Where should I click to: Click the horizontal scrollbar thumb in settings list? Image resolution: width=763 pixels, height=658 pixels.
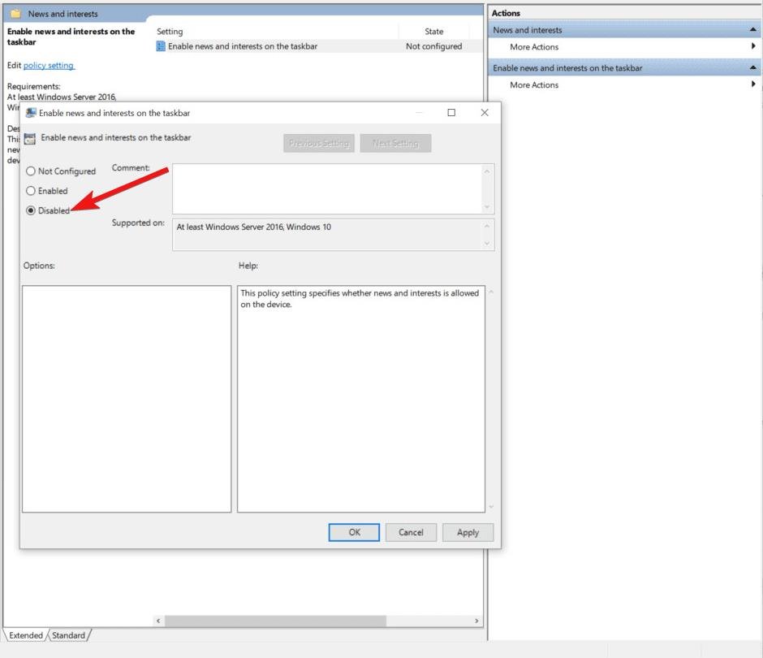coord(275,621)
